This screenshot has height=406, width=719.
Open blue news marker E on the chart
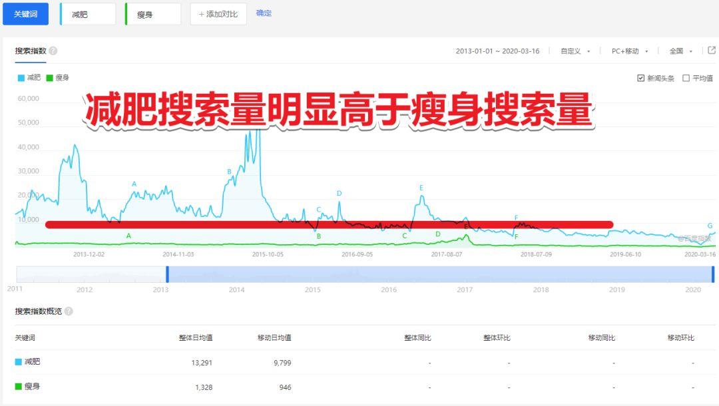pos(421,188)
